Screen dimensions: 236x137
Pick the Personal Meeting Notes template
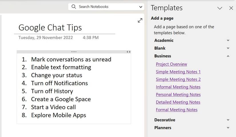coord(178,95)
